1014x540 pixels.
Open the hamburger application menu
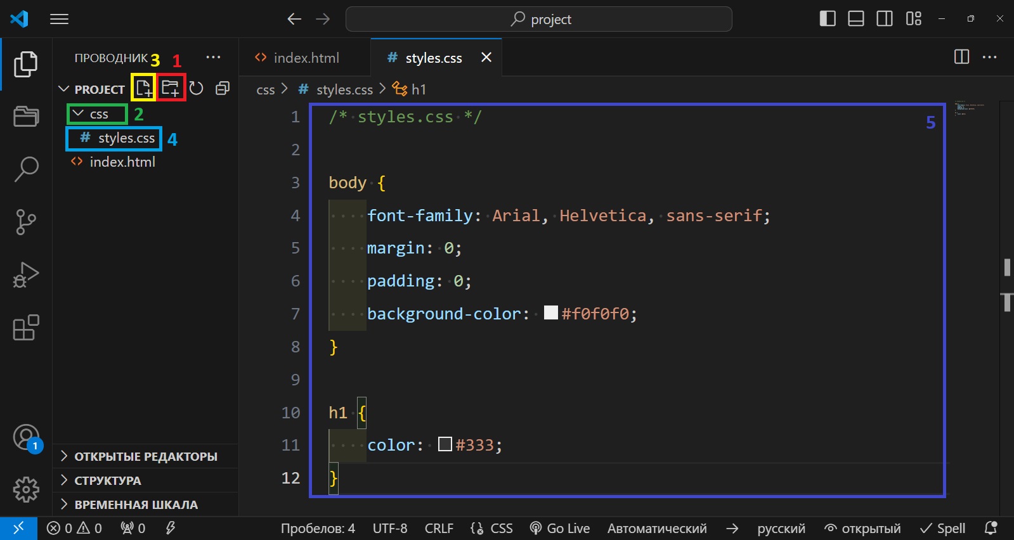(59, 19)
